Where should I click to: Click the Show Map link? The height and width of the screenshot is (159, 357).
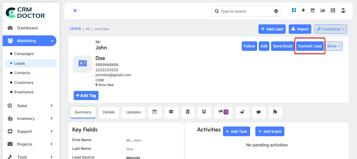(x=106, y=85)
